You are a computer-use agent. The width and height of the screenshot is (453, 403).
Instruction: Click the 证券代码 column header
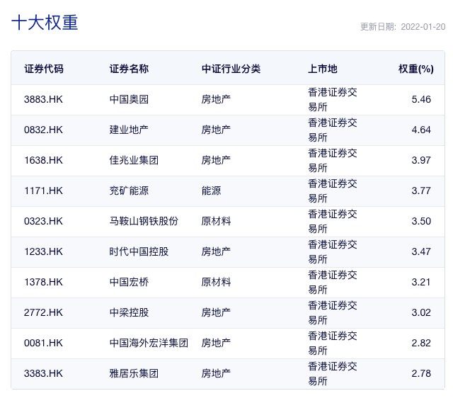coord(44,69)
